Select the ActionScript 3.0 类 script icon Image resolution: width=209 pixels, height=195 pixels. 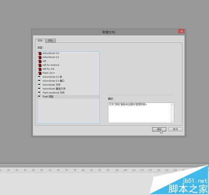click(x=40, y=77)
